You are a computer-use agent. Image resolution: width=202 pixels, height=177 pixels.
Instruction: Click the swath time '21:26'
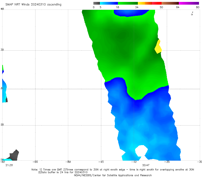[9, 165]
